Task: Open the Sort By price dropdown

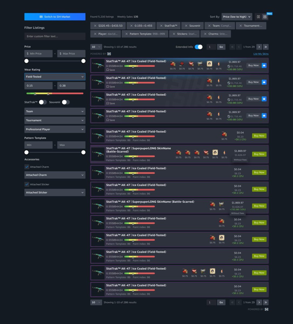Action: tap(237, 17)
